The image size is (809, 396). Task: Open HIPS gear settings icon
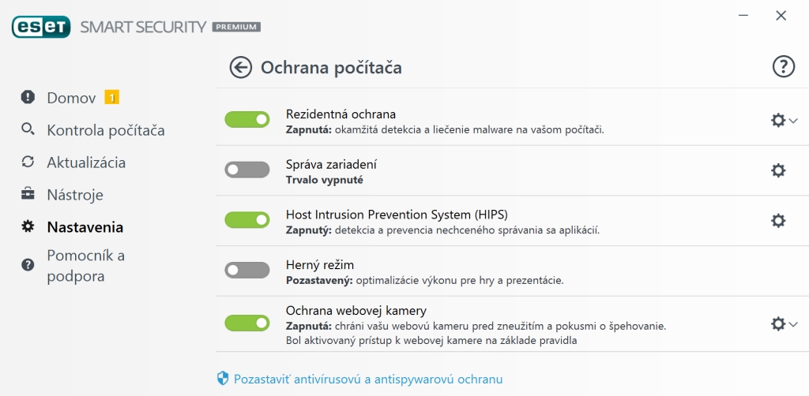(x=778, y=221)
